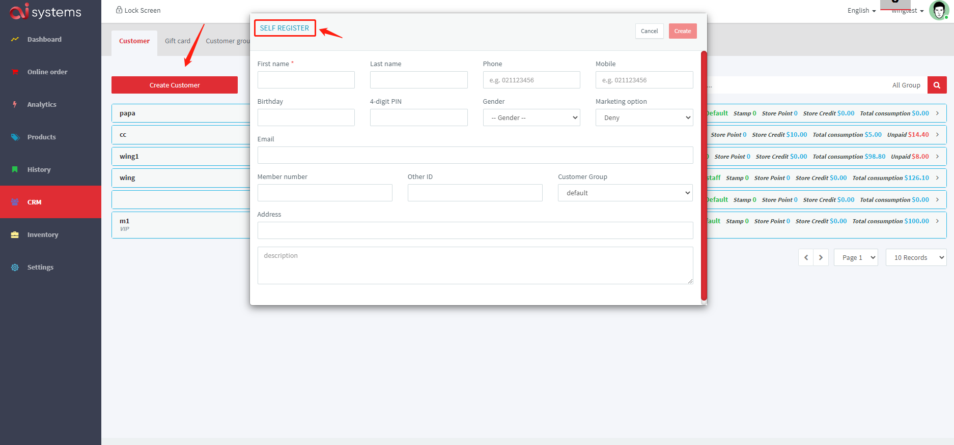
Task: Cancel the customer creation dialog
Action: (x=649, y=31)
